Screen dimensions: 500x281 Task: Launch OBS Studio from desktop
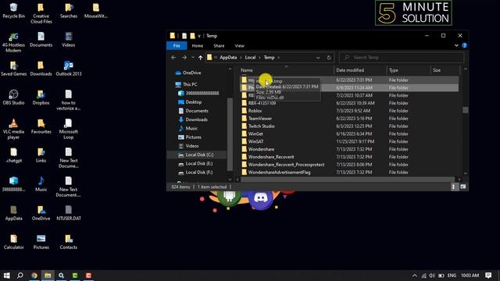(x=13, y=98)
